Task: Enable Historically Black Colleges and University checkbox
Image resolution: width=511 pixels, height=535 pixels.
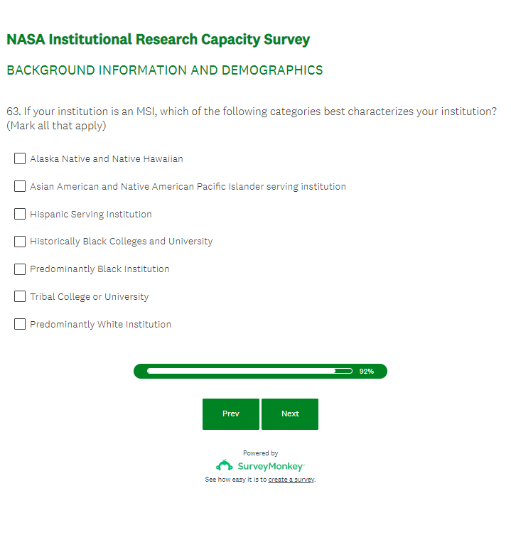Action: (x=20, y=242)
